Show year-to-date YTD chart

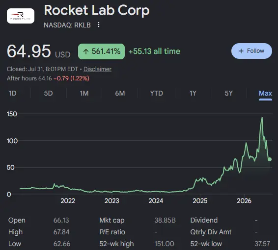click(x=156, y=93)
